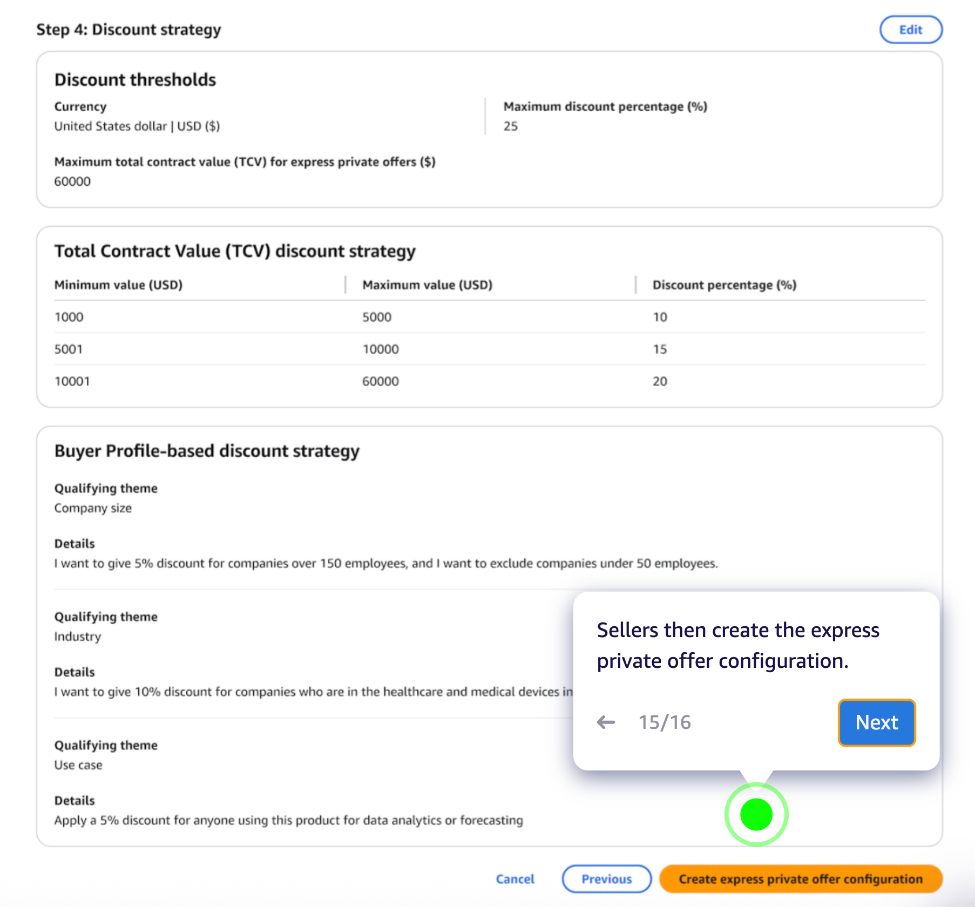Select the 1000 minimum value table cell

[x=69, y=317]
